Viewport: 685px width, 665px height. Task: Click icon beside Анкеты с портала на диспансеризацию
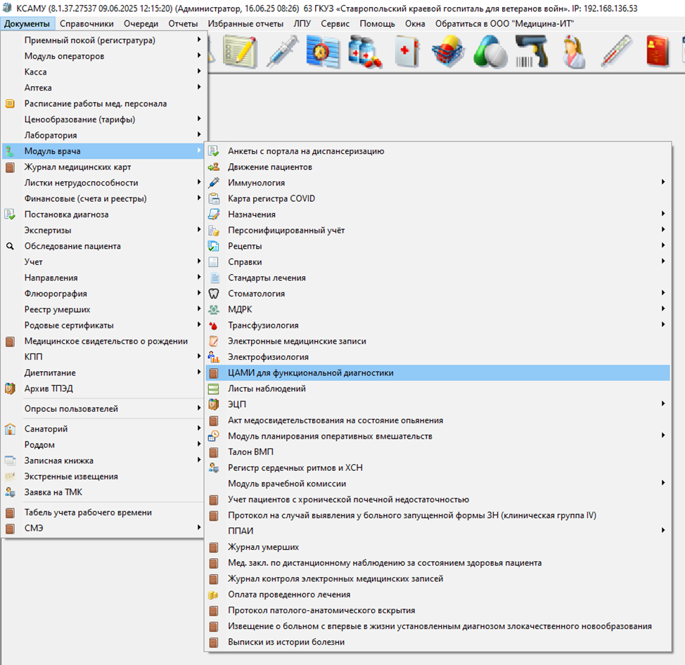pyautogui.click(x=214, y=151)
